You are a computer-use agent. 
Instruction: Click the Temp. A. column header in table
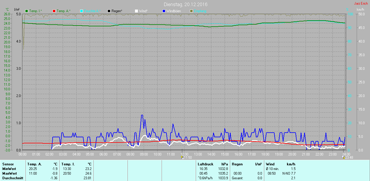[x=34, y=164]
